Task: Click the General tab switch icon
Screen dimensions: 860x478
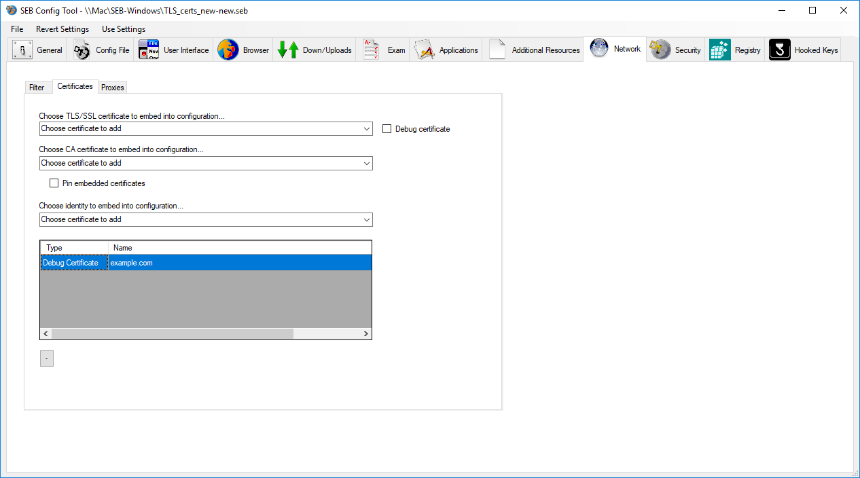Action: 22,50
